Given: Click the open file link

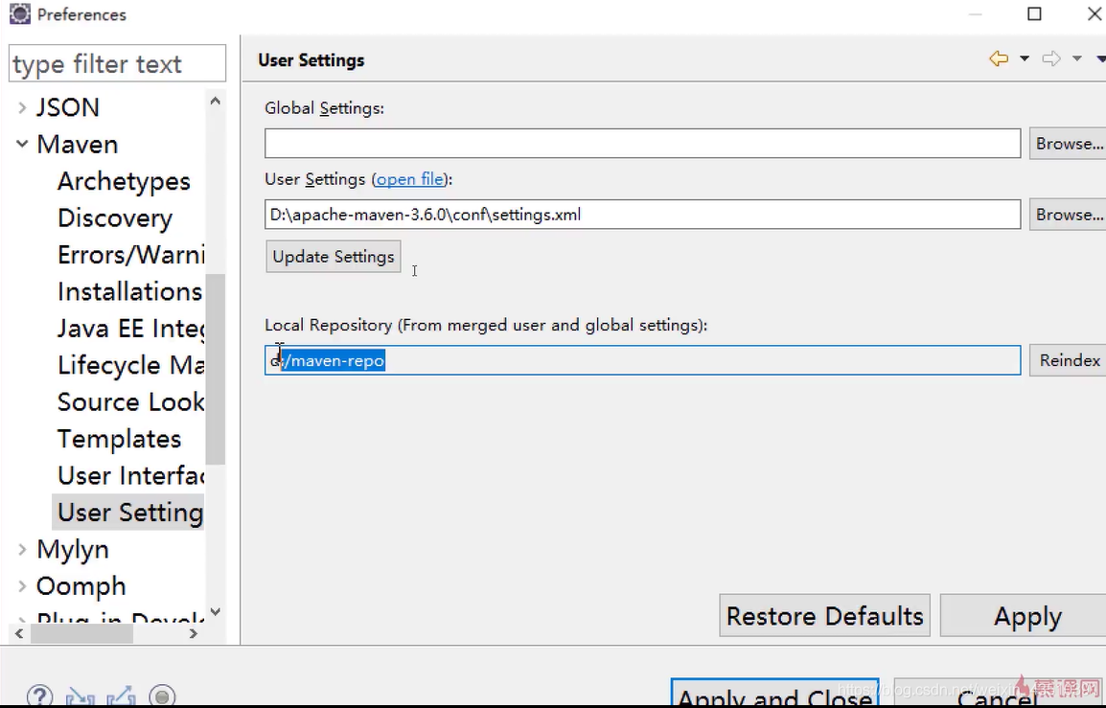Looking at the screenshot, I should click(x=410, y=179).
